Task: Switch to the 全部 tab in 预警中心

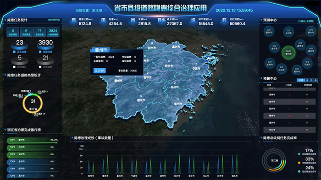Action: coord(301,80)
